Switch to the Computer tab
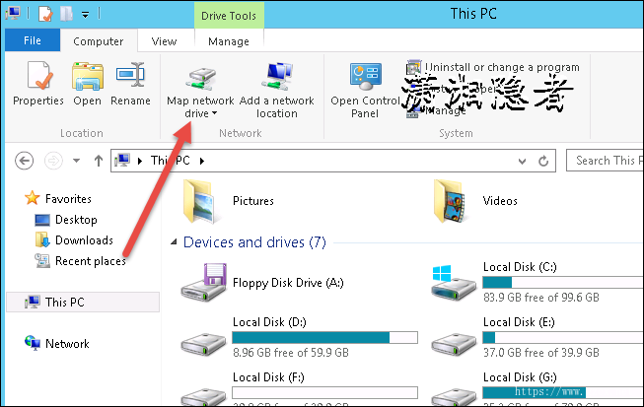 click(x=99, y=41)
